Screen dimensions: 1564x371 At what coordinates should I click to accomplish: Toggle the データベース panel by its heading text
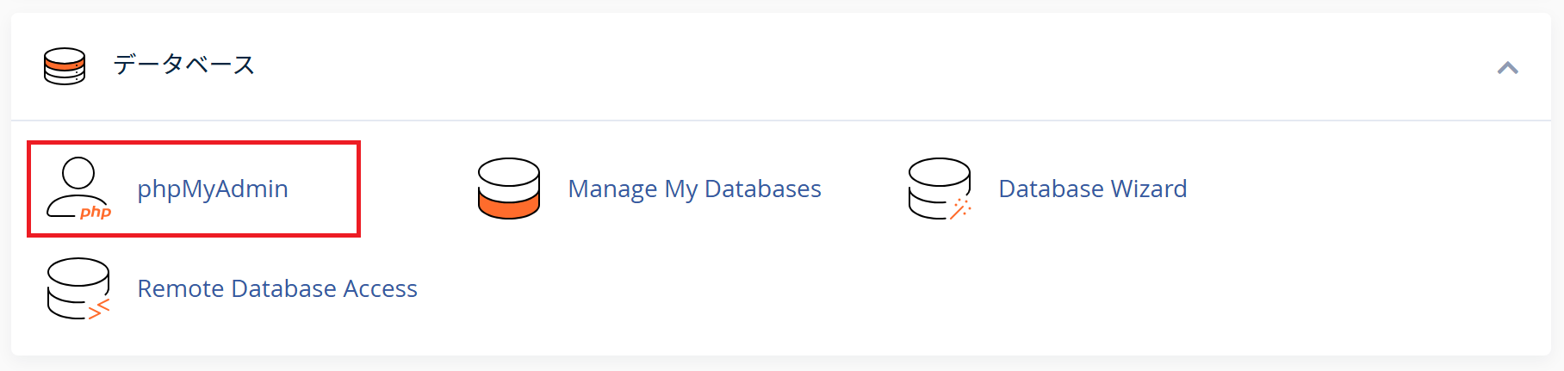click(184, 65)
